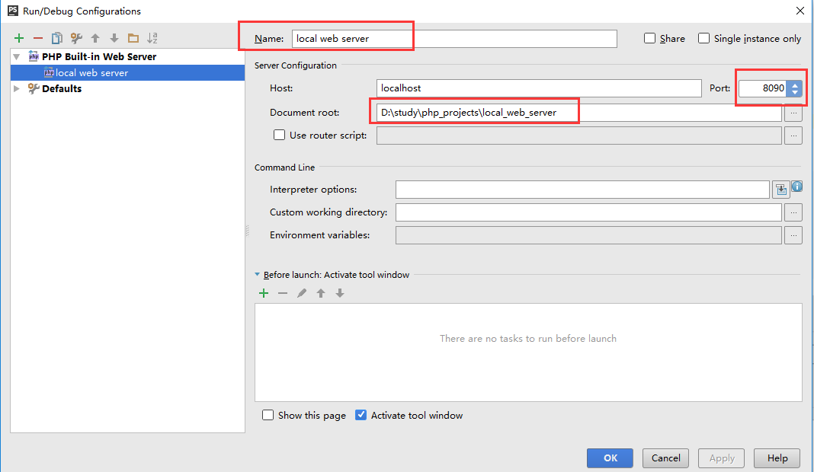The height and width of the screenshot is (472, 814).
Task: Select local web server configuration
Action: 91,73
